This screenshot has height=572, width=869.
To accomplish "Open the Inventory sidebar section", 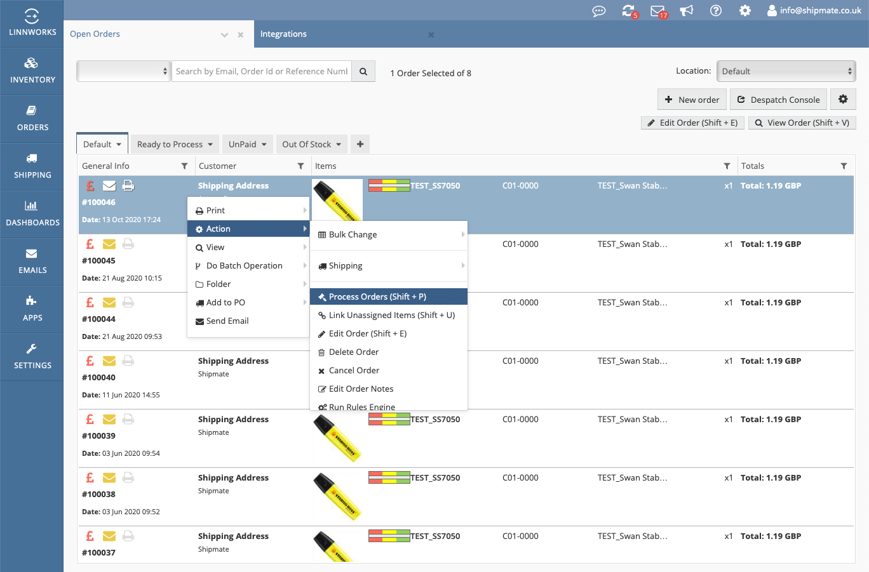I will click(x=32, y=71).
